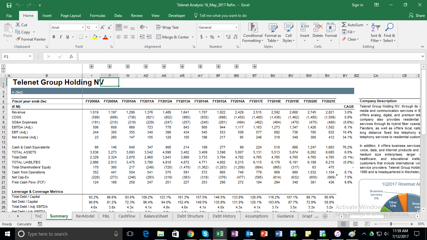Adjust the zoom slider

tap(391, 224)
